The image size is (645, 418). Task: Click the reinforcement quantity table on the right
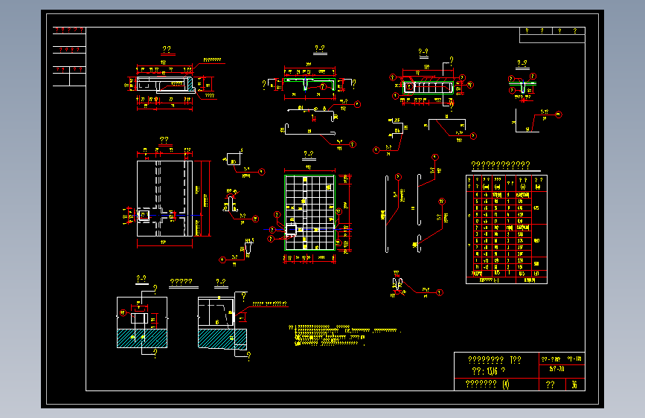click(507, 229)
